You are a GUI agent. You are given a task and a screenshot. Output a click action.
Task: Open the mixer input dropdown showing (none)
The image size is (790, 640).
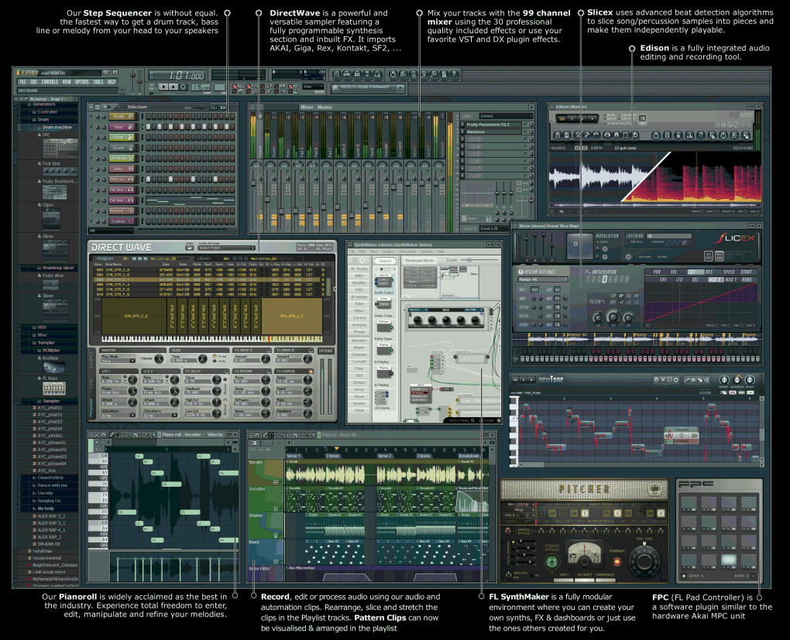pyautogui.click(x=506, y=115)
